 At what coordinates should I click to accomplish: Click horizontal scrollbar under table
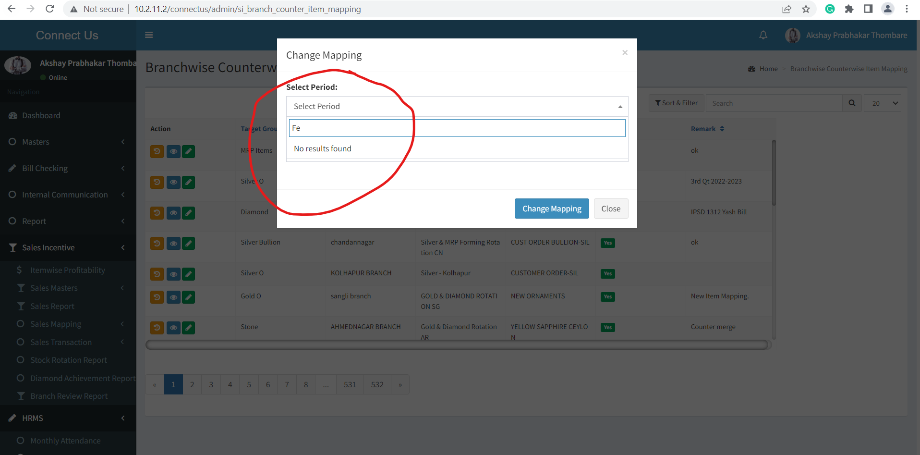pyautogui.click(x=457, y=344)
